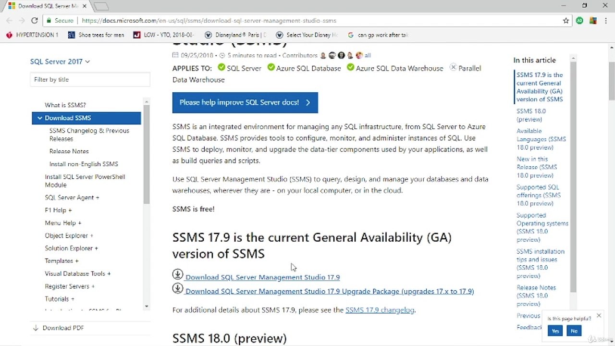The width and height of the screenshot is (615, 346).
Task: Open the LGW - YTO bookmark
Action: 164,35
